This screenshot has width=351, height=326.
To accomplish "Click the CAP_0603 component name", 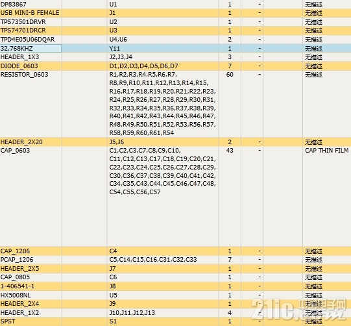I will click(15, 151).
